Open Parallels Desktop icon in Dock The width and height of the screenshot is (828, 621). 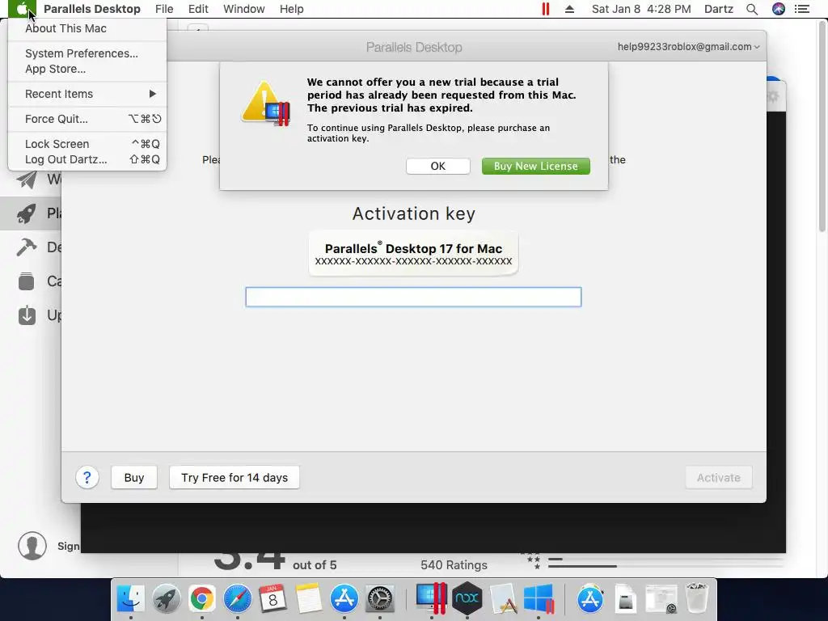[432, 599]
